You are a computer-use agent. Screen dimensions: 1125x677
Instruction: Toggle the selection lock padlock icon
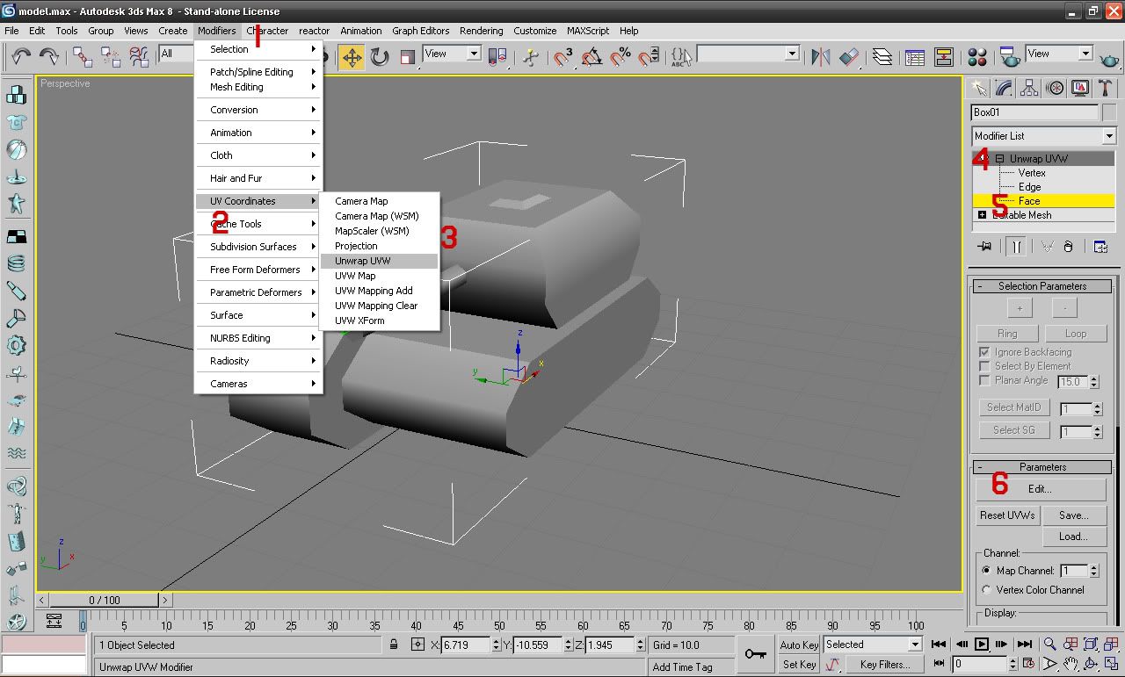(395, 645)
